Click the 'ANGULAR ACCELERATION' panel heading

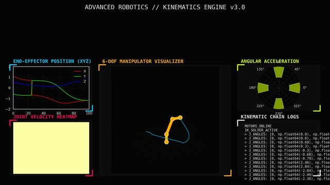(x=270, y=61)
